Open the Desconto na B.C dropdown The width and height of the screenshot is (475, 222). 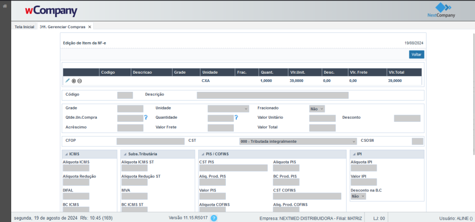tap(359, 196)
